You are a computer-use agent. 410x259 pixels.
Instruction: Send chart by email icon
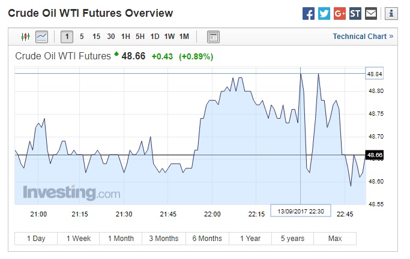tap(371, 13)
